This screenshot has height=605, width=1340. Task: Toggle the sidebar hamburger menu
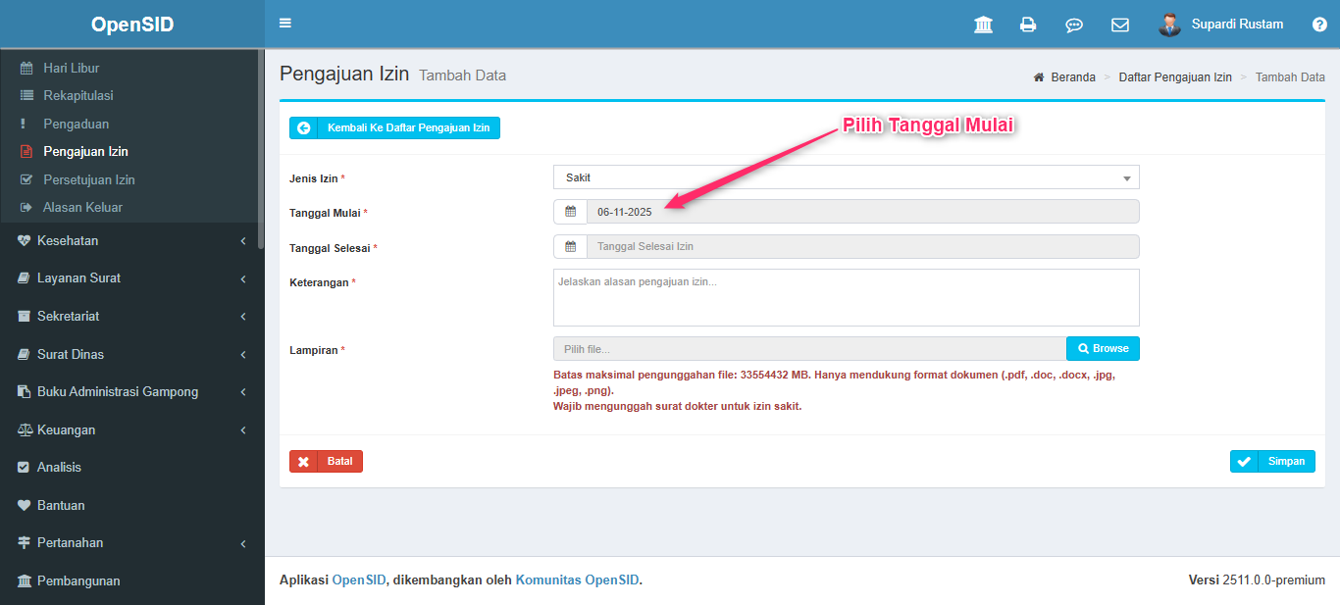tap(285, 24)
